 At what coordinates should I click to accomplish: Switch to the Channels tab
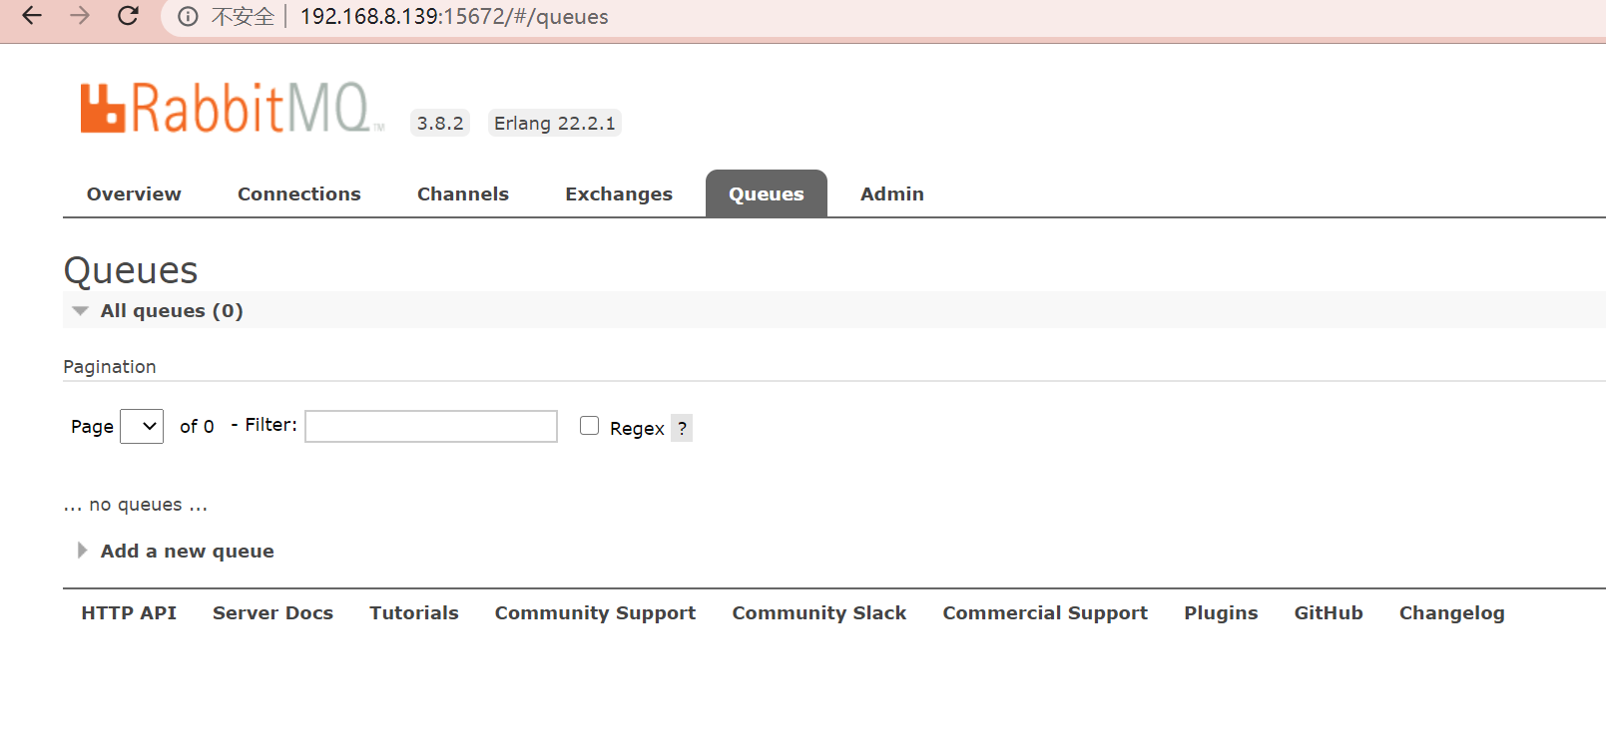coord(463,194)
